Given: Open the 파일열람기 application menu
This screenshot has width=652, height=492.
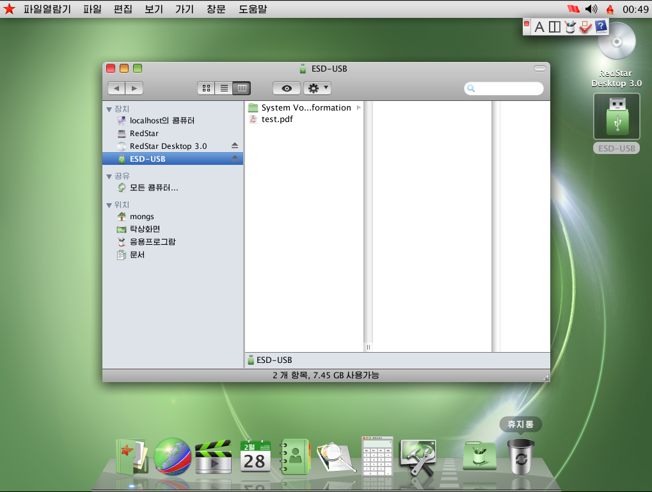Looking at the screenshot, I should (47, 9).
